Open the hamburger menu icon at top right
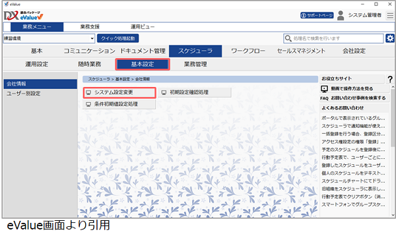Image resolution: width=396 pixels, height=240 pixels. 390,16
